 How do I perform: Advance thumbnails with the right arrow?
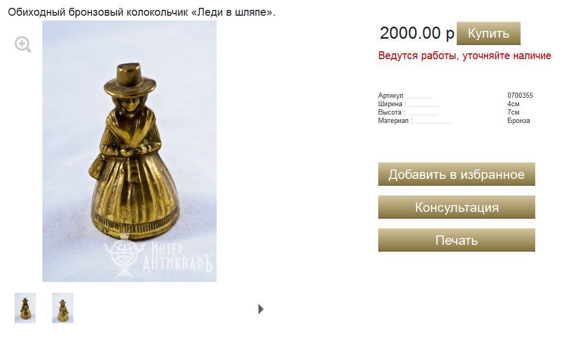[x=261, y=309]
